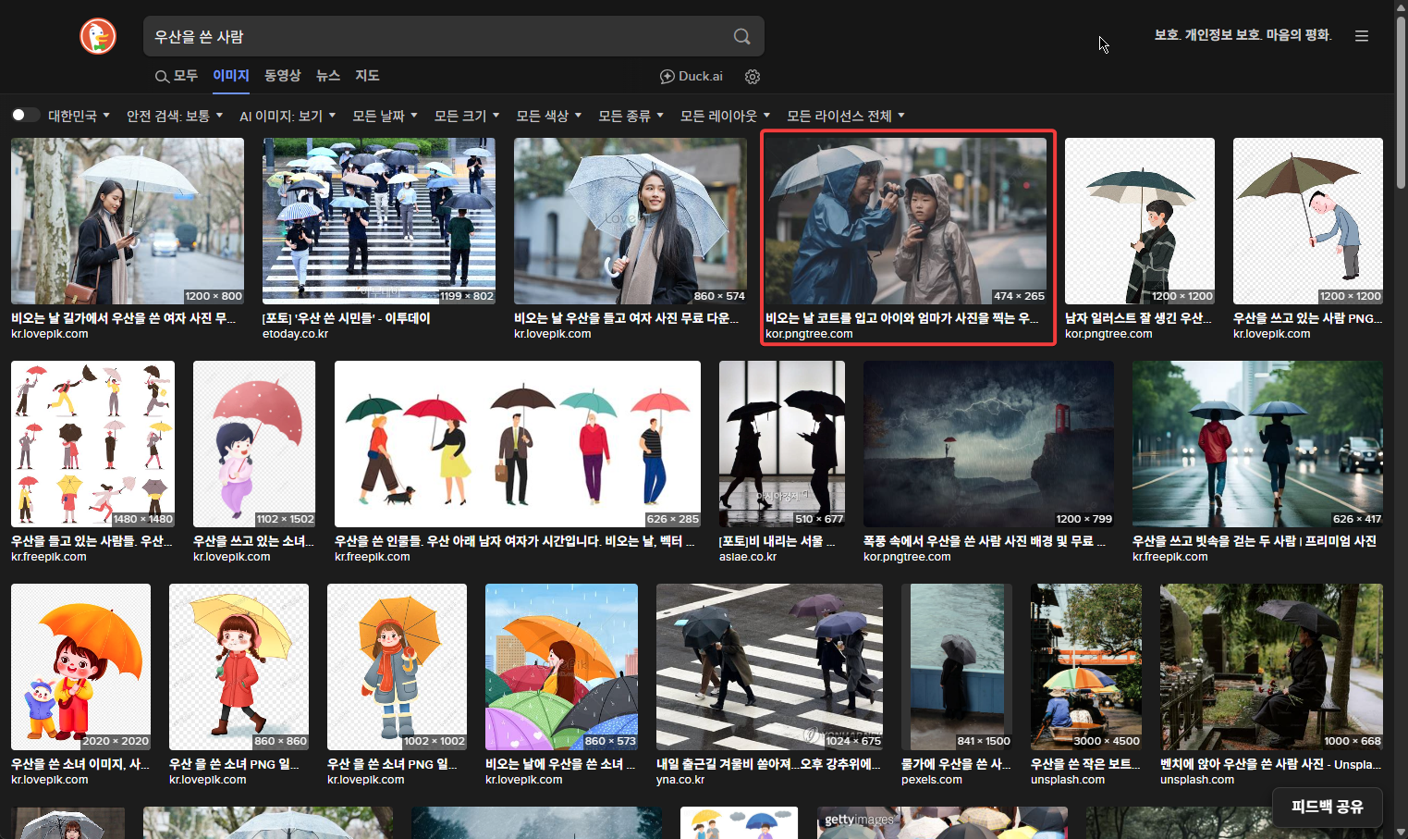Open the pexels.com waterside umbrella photo
Screen dimensions: 1408x839
pyautogui.click(x=957, y=667)
